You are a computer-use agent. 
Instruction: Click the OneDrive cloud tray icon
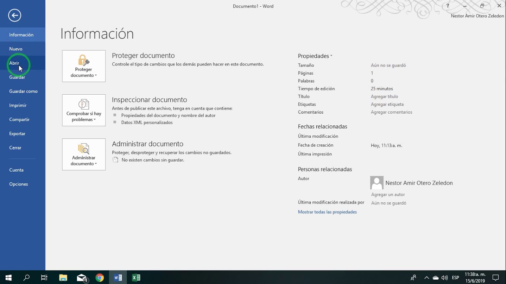click(436, 278)
